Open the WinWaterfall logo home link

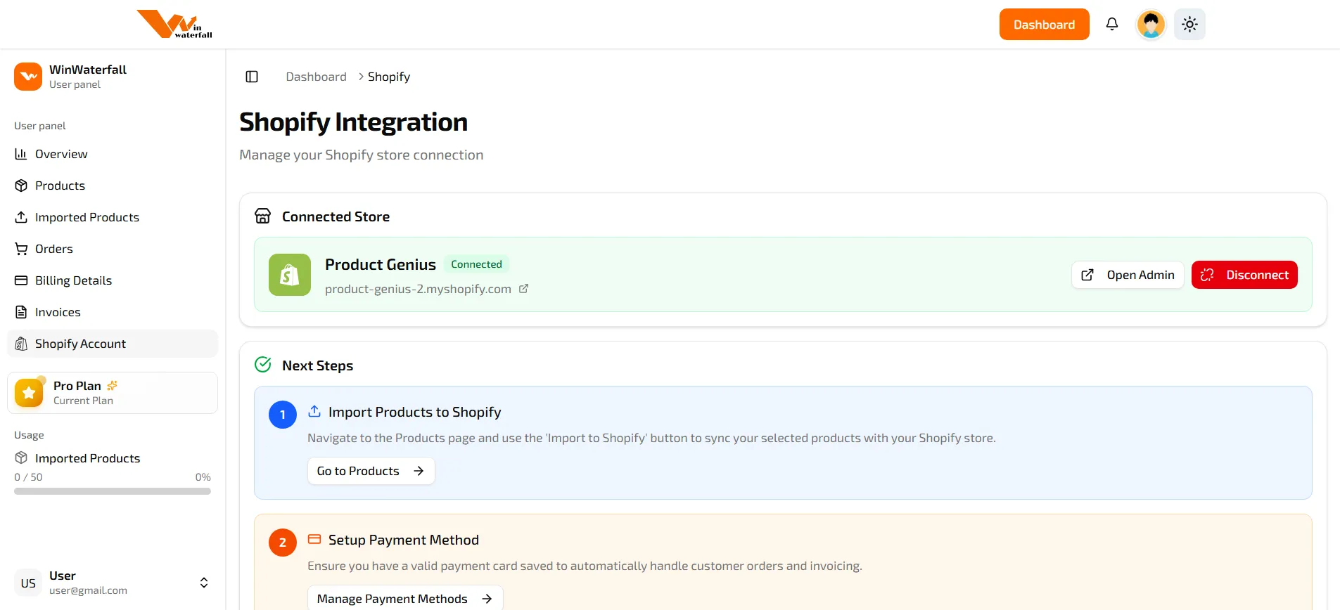[x=174, y=24]
